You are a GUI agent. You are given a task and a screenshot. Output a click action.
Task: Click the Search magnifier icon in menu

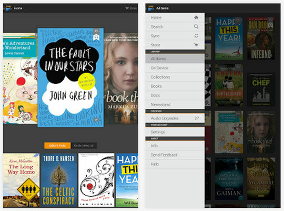196,27
